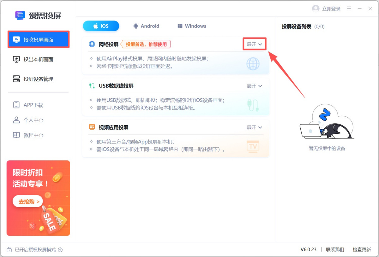Image resolution: width=379 pixels, height=257 pixels.
Task: Click the 爱思投屏 logo icon
Action: (20, 15)
